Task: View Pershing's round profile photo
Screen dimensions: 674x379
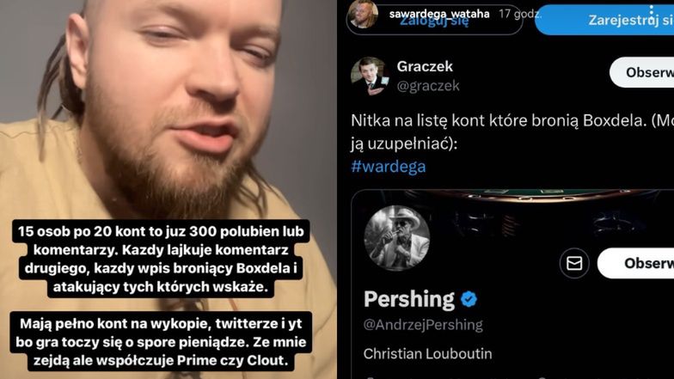Action: (x=396, y=239)
